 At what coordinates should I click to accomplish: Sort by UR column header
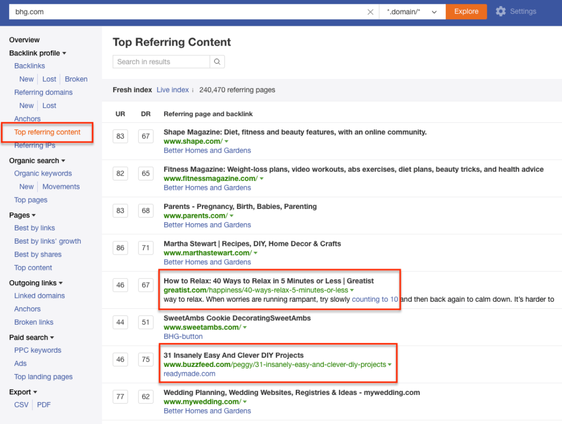click(x=120, y=114)
